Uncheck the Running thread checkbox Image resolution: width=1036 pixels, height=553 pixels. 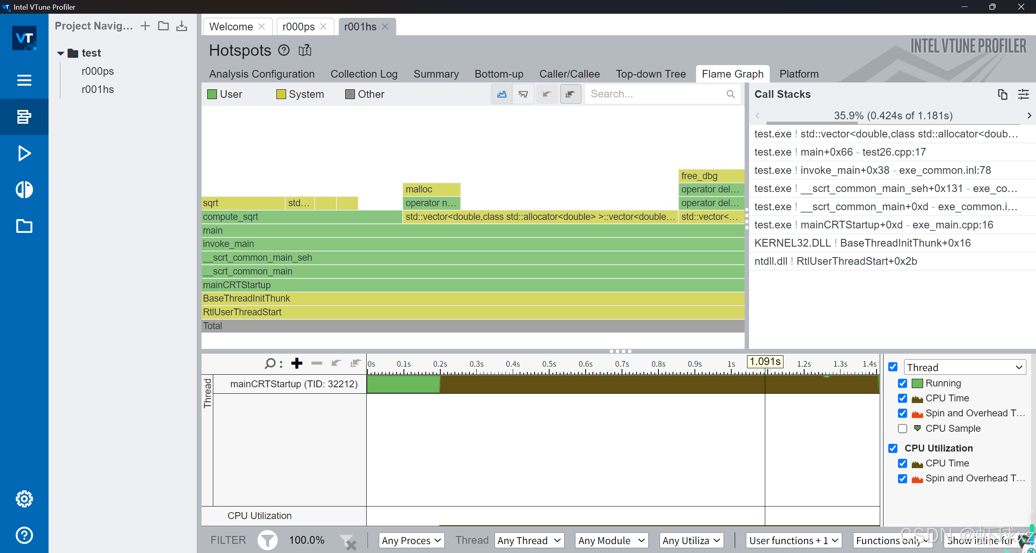click(x=902, y=383)
